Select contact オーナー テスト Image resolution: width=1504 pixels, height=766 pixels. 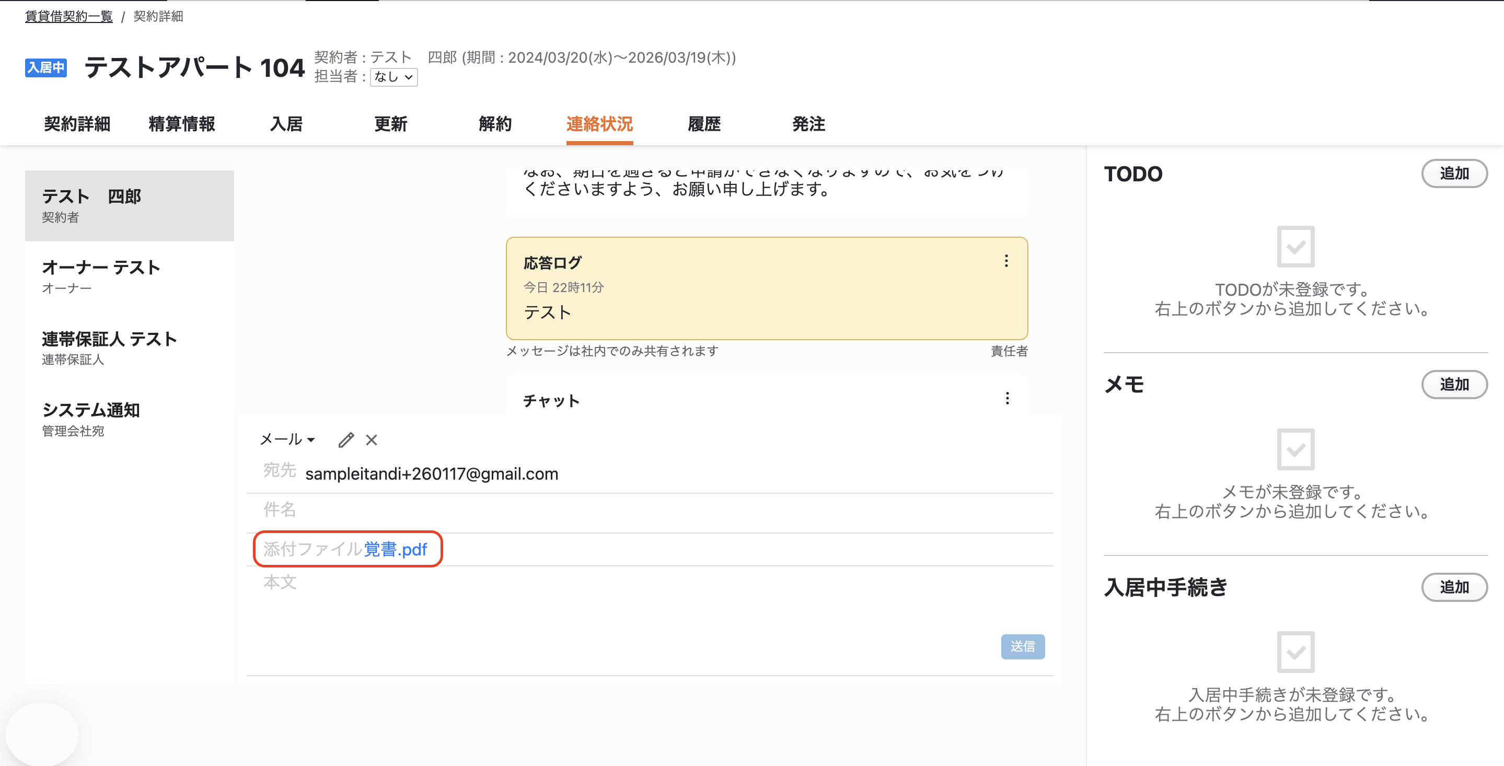pos(129,277)
